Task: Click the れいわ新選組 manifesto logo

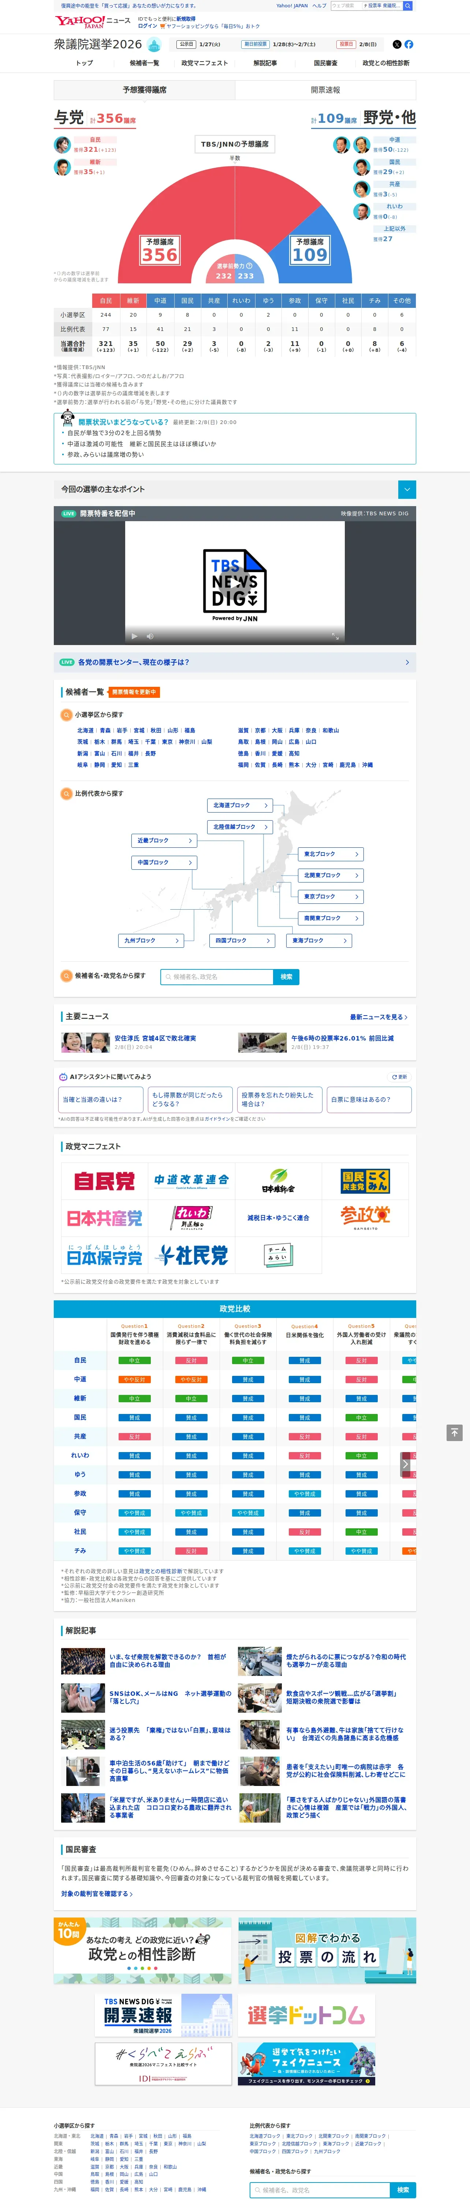Action: (191, 1218)
